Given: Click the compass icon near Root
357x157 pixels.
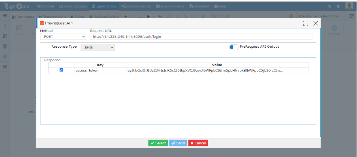Looking at the screenshot, I should point(291,17).
